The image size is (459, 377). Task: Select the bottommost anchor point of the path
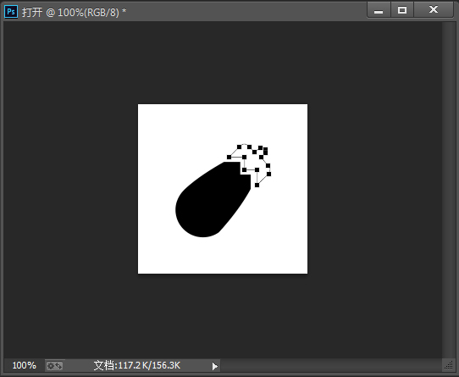tap(257, 186)
